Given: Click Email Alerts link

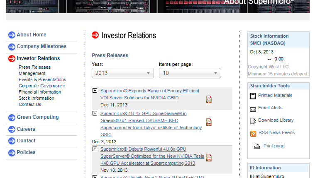Looking at the screenshot, I should pyautogui.click(x=270, y=108).
